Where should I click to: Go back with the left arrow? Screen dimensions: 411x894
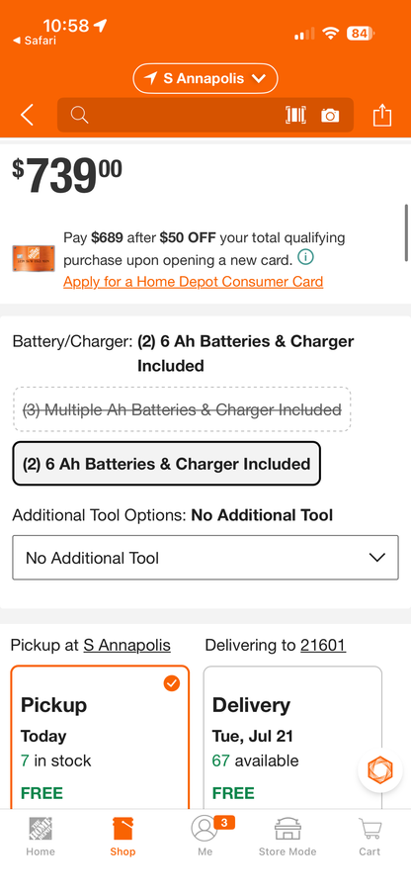click(27, 115)
